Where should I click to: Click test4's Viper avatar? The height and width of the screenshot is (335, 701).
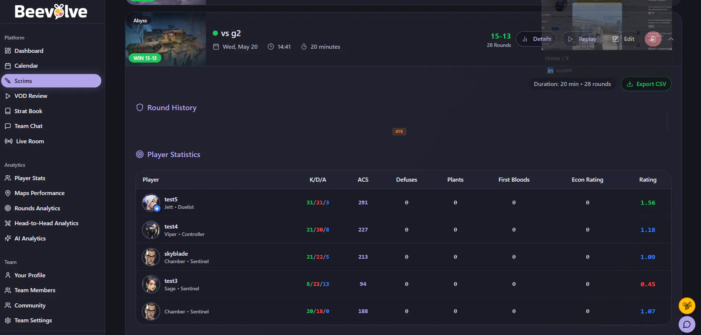point(151,230)
